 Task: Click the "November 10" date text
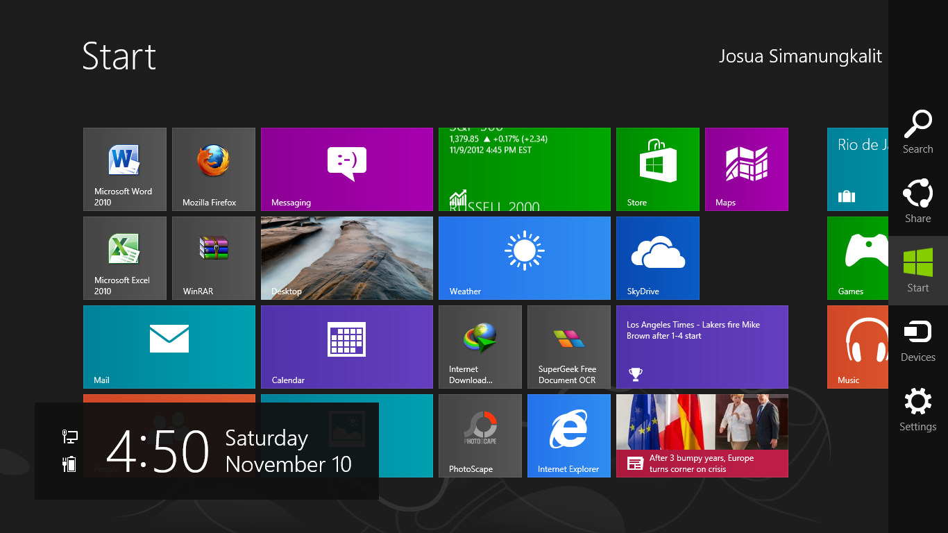coord(289,464)
